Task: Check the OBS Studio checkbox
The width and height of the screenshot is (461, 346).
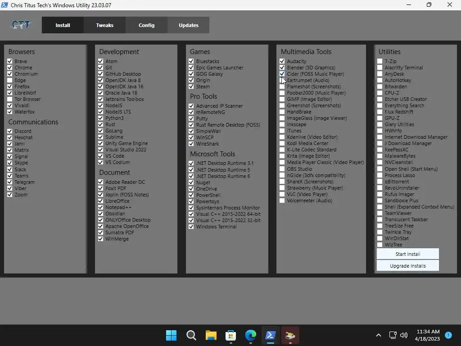Action: tap(282, 169)
